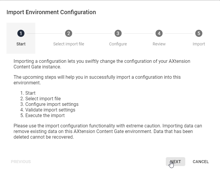This screenshot has width=220, height=174.
Task: Click the step 4 numbered circle
Action: [159, 33]
